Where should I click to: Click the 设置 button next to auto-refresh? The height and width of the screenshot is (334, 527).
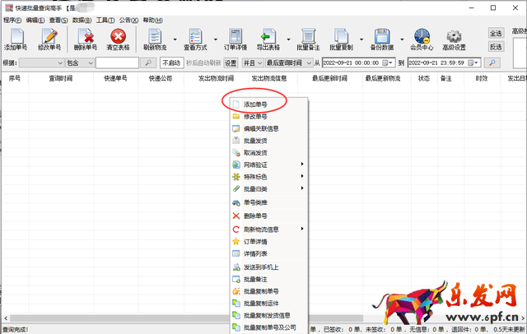[x=231, y=63]
